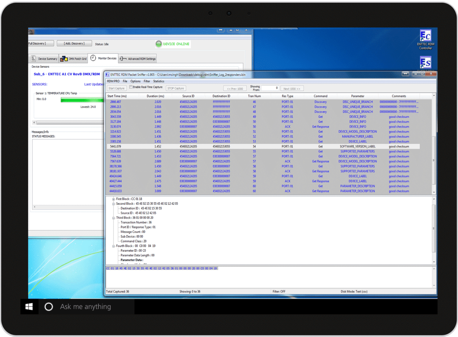Click the Windows Start button on the taskbar
The image size is (458, 337).
pyautogui.click(x=29, y=306)
